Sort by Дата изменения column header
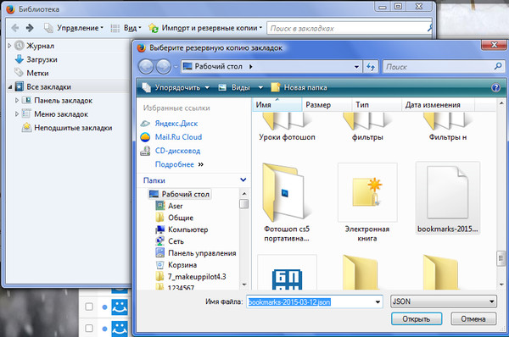 [x=439, y=105]
